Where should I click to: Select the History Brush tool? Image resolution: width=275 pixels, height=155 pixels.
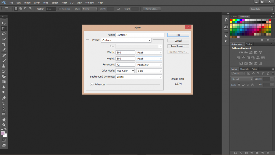tap(4, 71)
